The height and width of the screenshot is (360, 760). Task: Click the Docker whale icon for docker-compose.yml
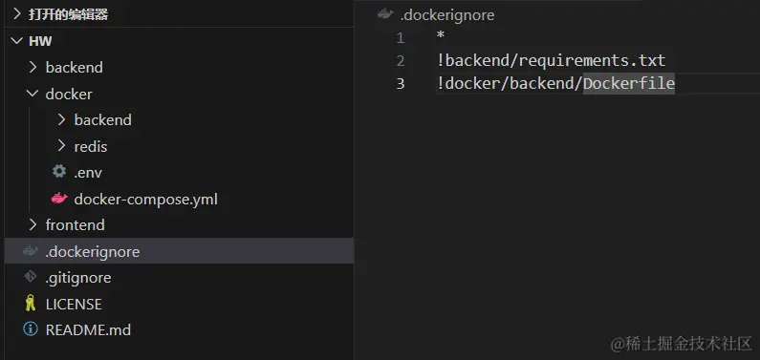tap(59, 198)
